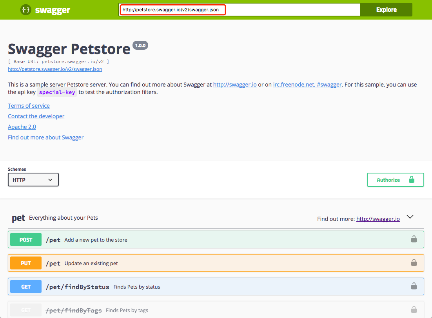
Task: Click lock icon on findByStatus row
Action: click(414, 286)
